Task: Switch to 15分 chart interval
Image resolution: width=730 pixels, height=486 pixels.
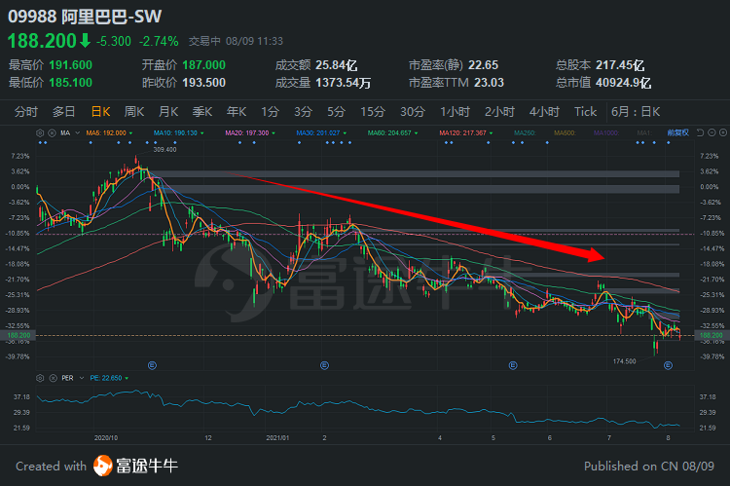Action: (373, 112)
